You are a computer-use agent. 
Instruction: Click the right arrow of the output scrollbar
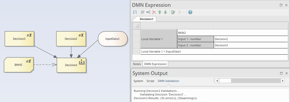283,81
